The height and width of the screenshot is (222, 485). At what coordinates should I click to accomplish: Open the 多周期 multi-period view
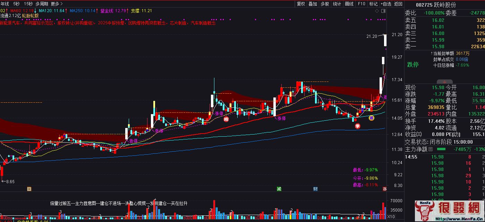(42, 4)
